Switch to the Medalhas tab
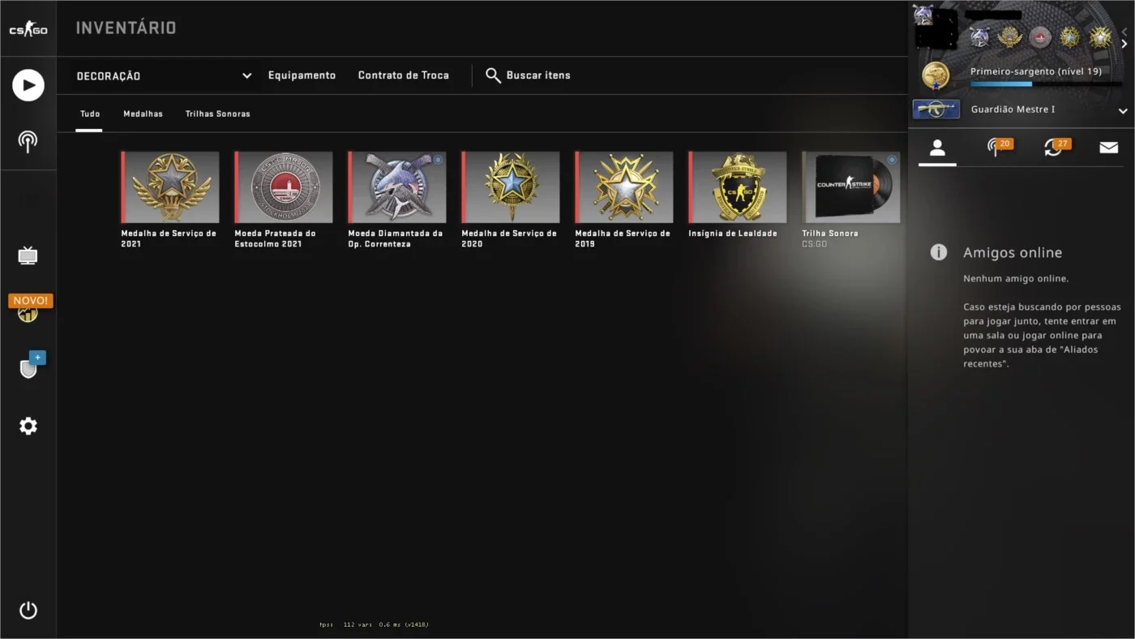The image size is (1135, 639). tap(143, 114)
